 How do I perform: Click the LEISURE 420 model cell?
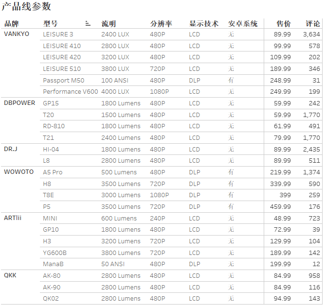pos(62,57)
